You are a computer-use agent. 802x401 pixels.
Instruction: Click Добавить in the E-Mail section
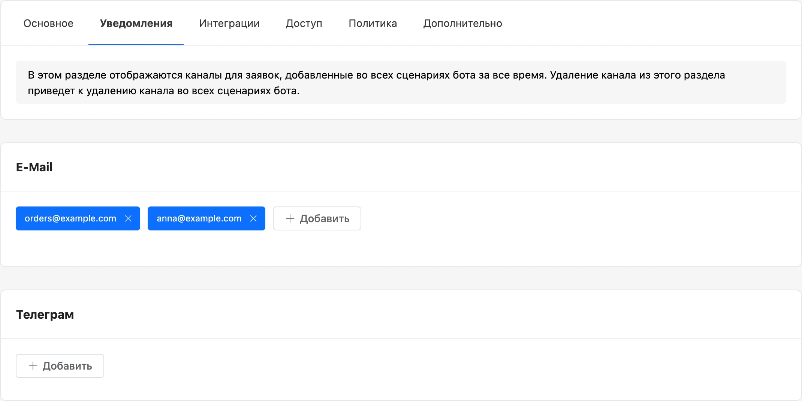point(317,218)
